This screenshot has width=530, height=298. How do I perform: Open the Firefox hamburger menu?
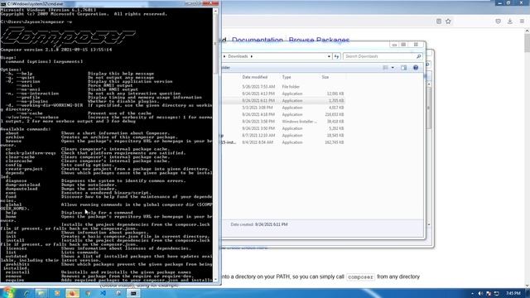[522, 22]
